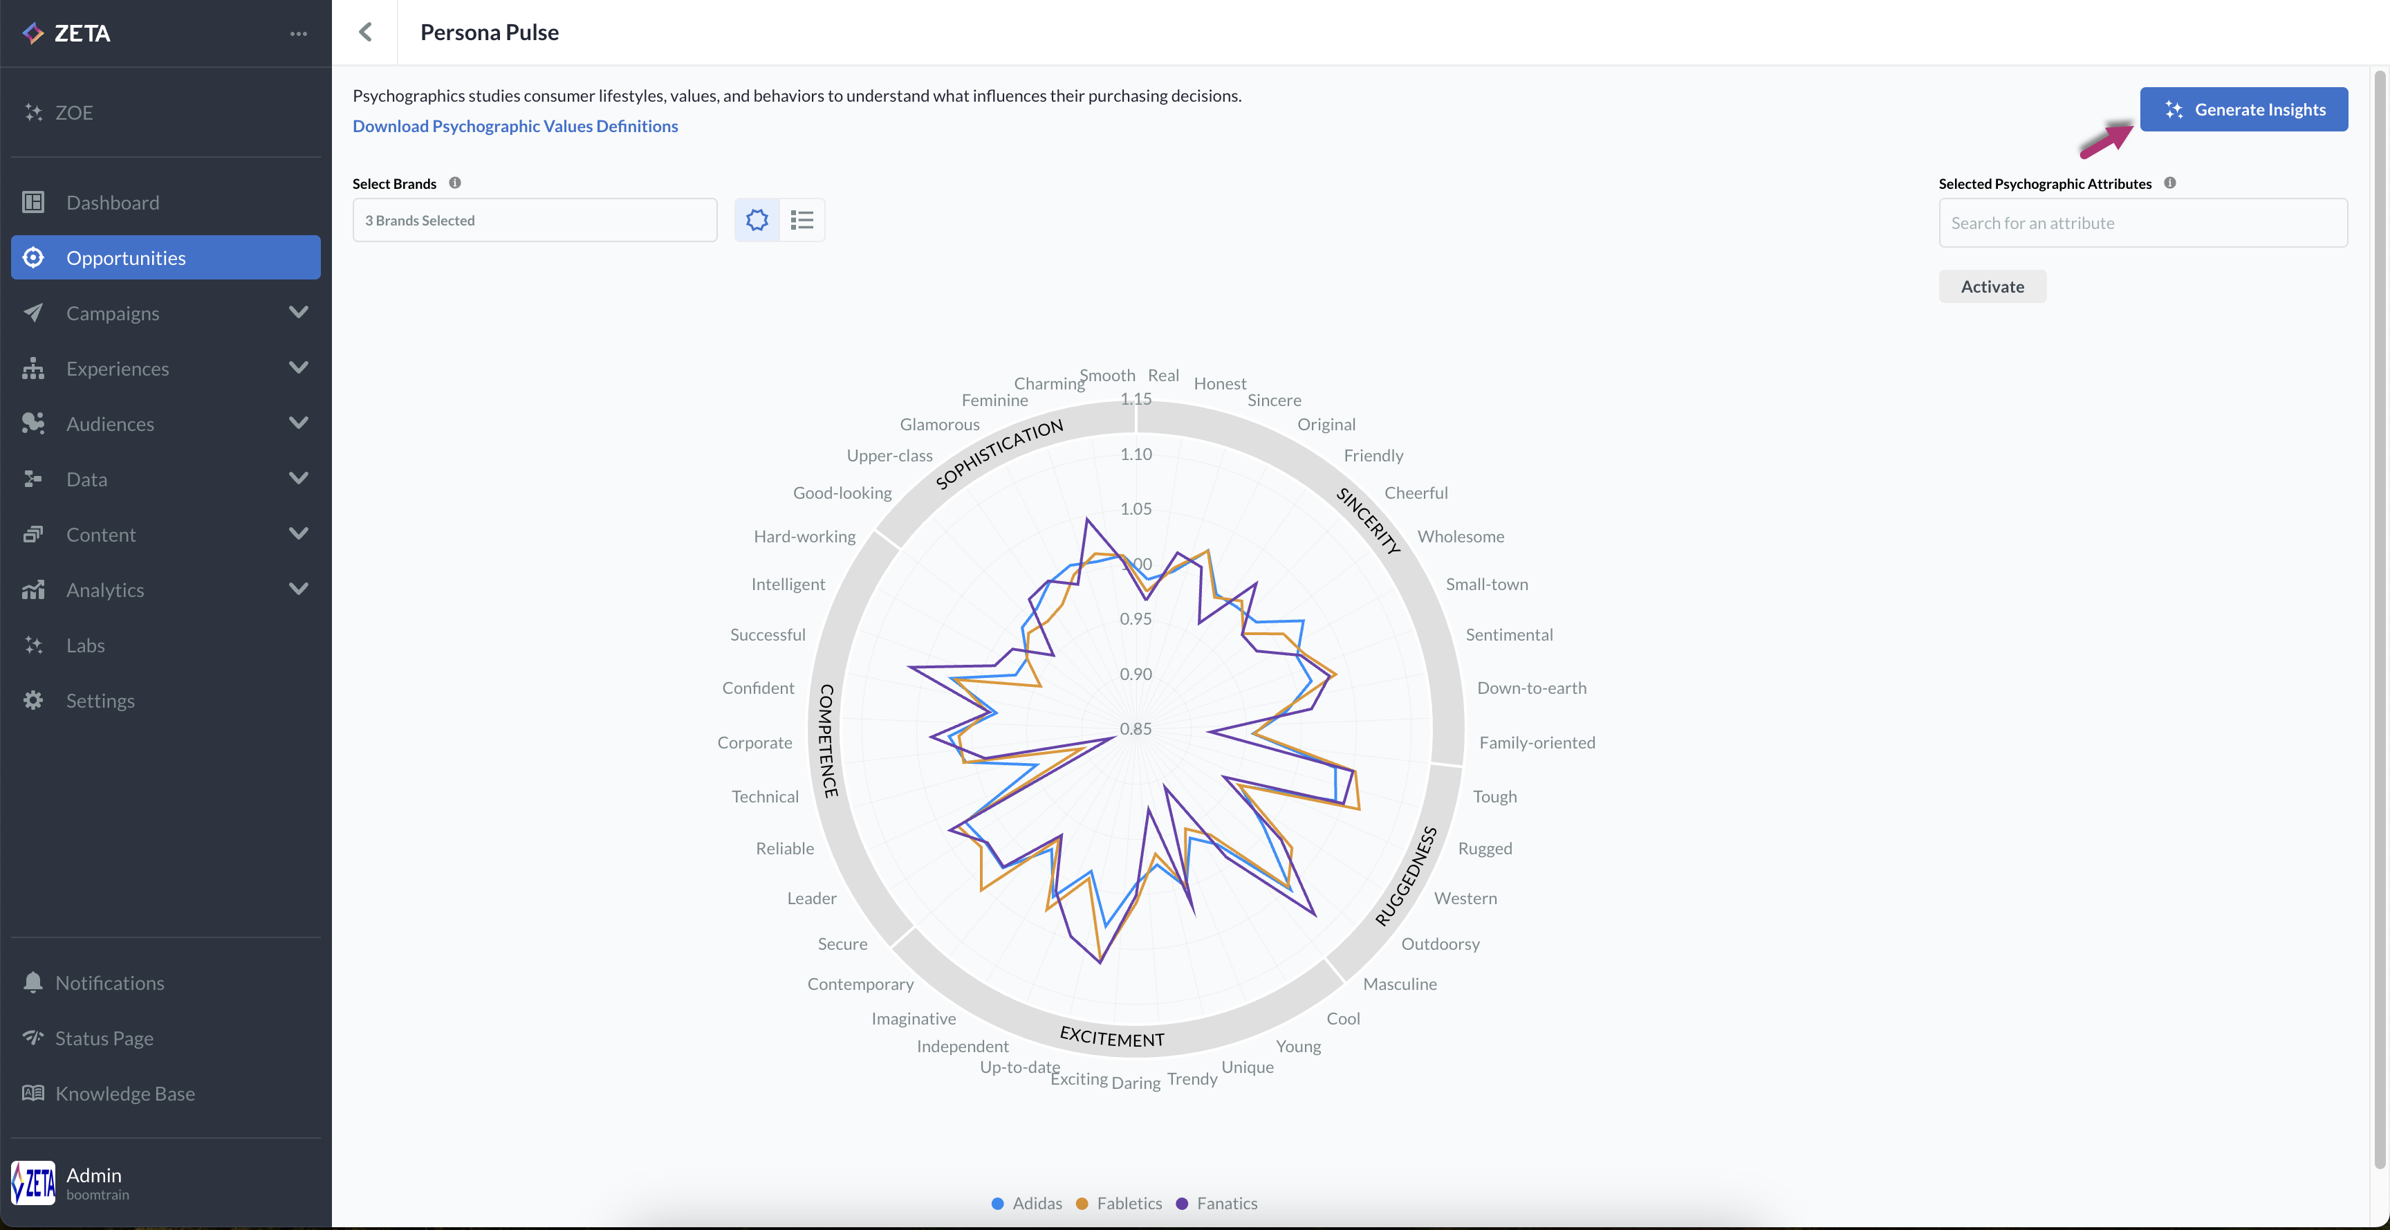
Task: Click the back arrow beside Persona Pulse
Action: 366,33
